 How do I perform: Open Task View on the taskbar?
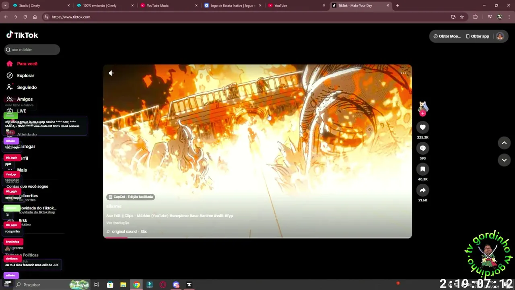97,285
